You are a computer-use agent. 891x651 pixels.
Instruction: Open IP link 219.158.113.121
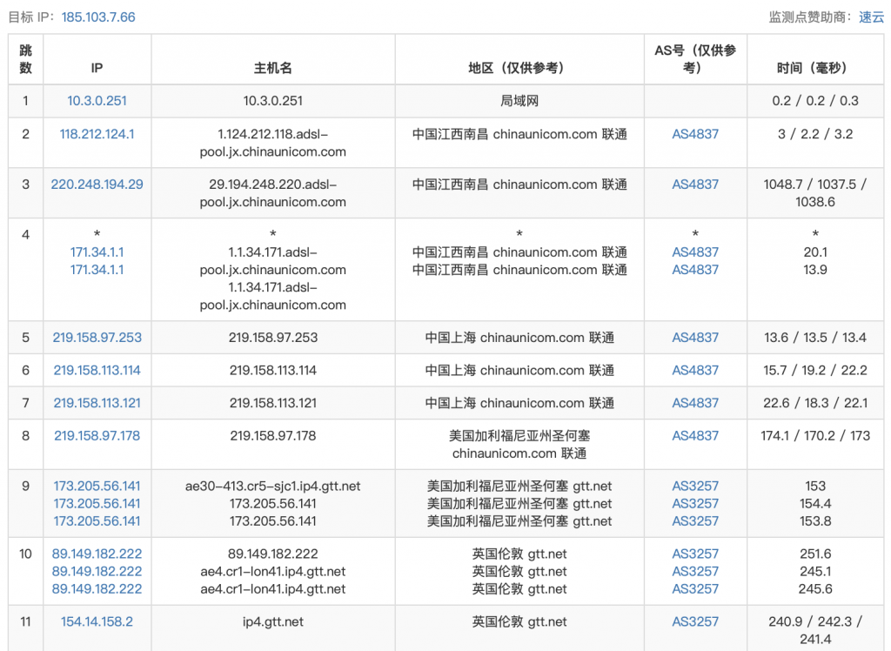click(97, 403)
